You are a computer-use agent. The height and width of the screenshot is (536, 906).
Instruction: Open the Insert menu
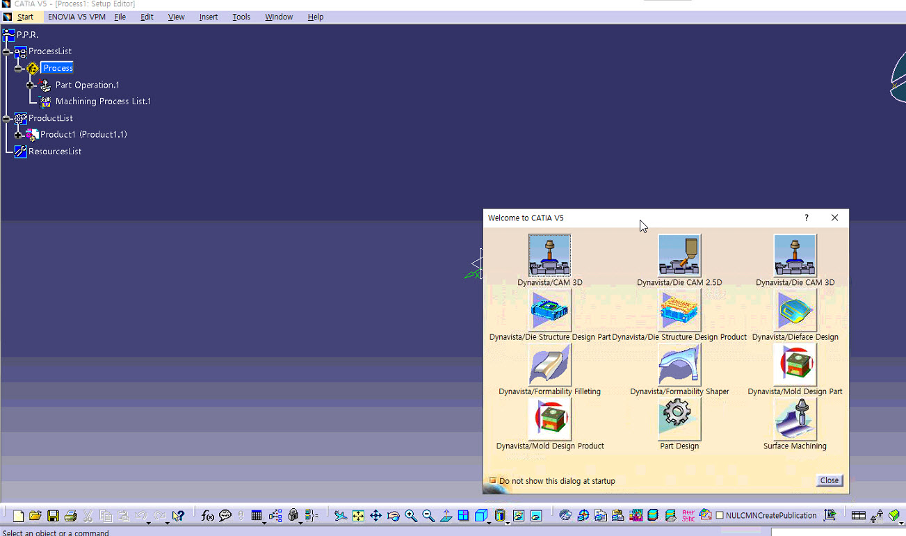tap(209, 17)
